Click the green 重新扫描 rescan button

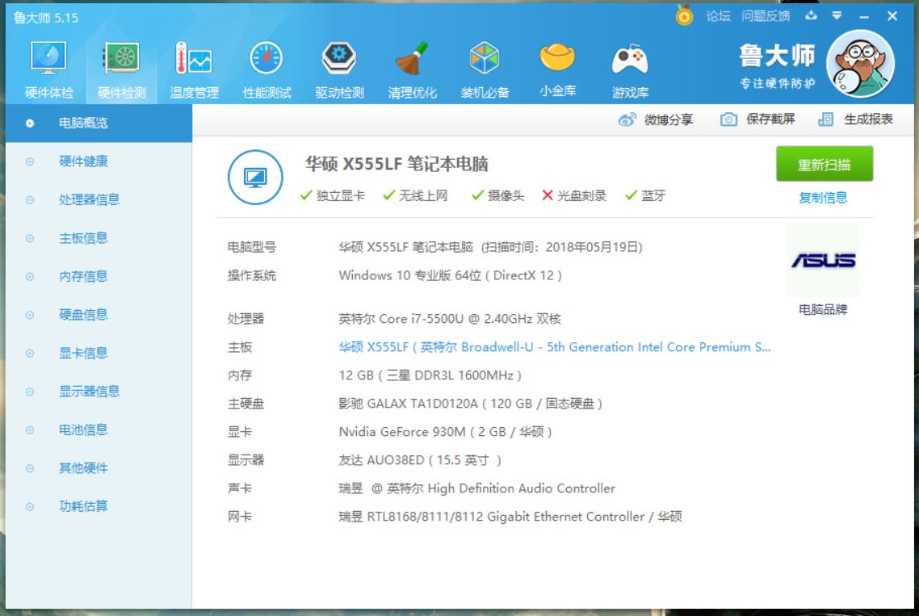[824, 164]
